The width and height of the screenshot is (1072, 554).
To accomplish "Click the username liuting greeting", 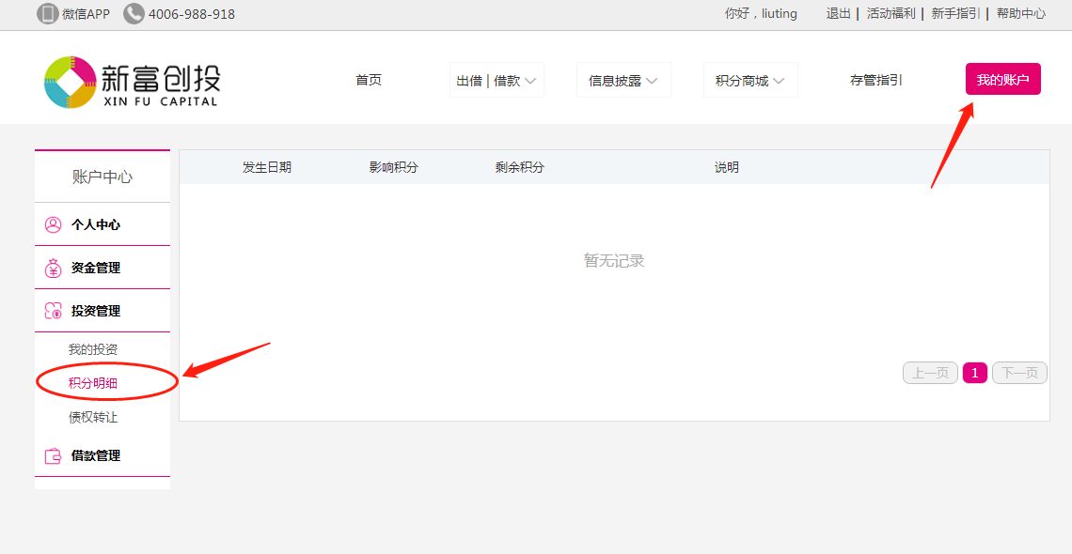I will point(761,14).
